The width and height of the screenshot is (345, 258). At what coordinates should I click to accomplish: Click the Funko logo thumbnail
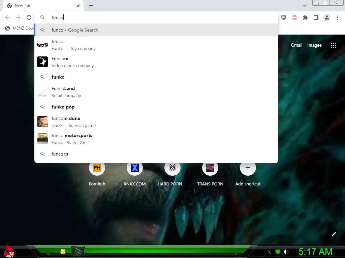tap(42, 45)
